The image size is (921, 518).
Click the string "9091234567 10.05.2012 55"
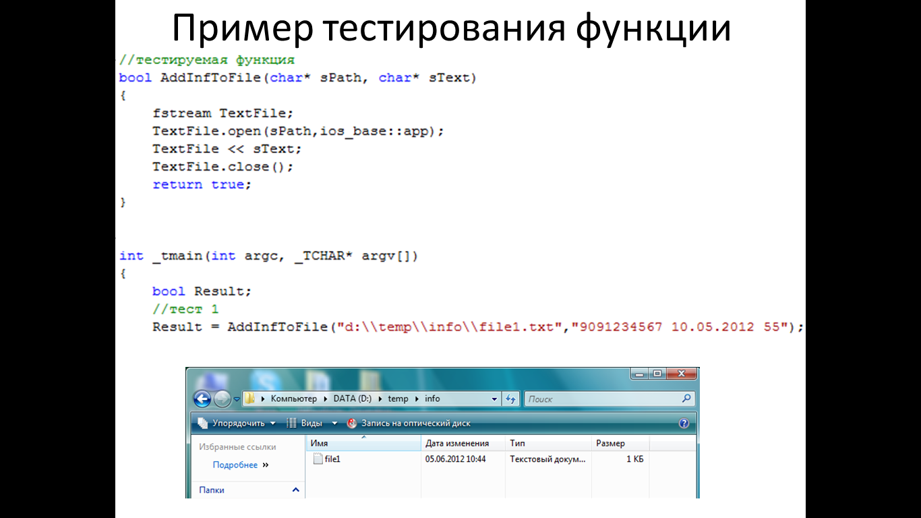coord(680,327)
